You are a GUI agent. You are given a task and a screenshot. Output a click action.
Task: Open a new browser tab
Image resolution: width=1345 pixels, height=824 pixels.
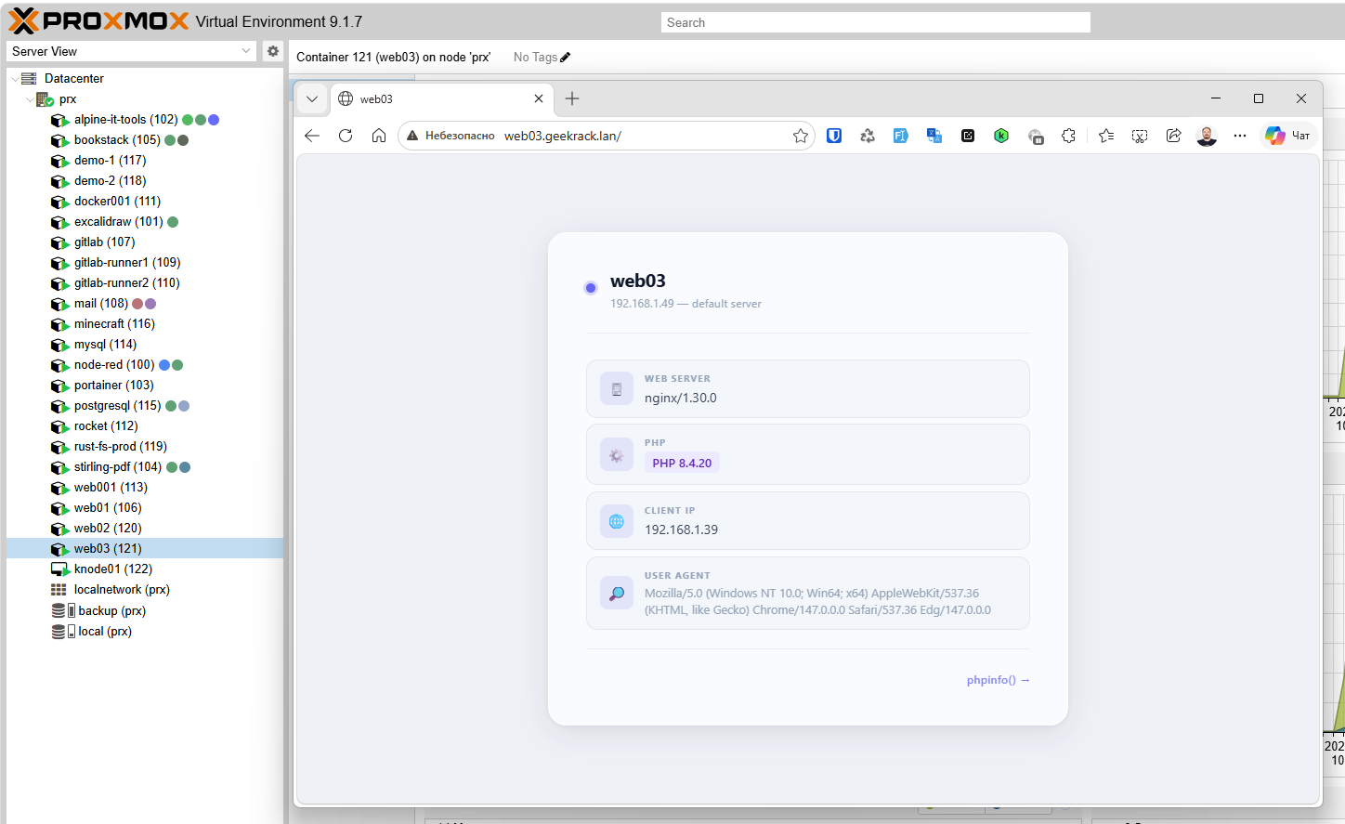point(572,98)
